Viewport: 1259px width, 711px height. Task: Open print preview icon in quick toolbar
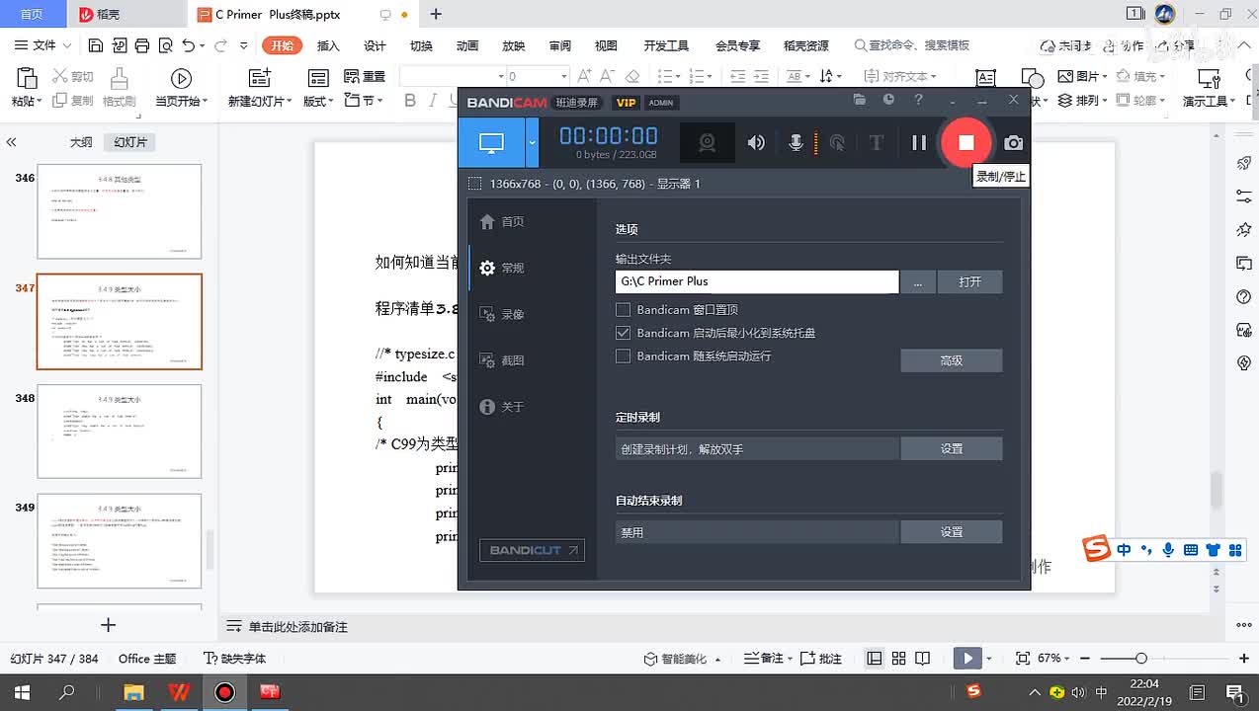pos(164,45)
